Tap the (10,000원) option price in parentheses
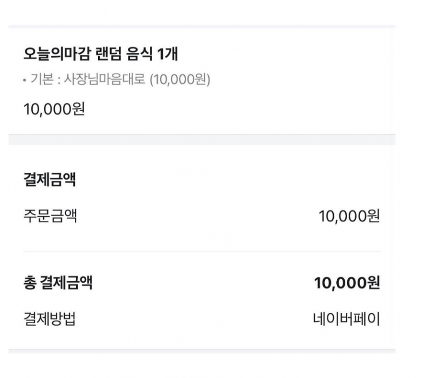Image resolution: width=423 pixels, height=378 pixels. [180, 80]
